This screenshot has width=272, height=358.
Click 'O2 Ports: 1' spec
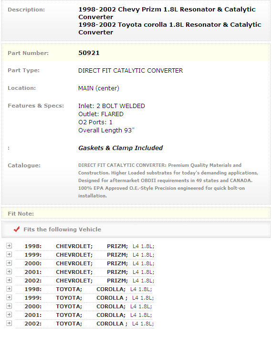[95, 122]
